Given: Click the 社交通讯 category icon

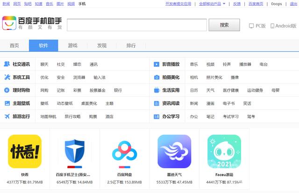Looking at the screenshot, I should [7, 64].
